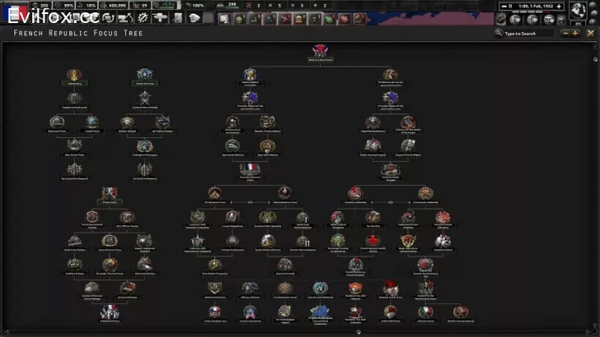Increase game speed with plus button
This screenshot has height=337, width=600.
pos(558,6)
